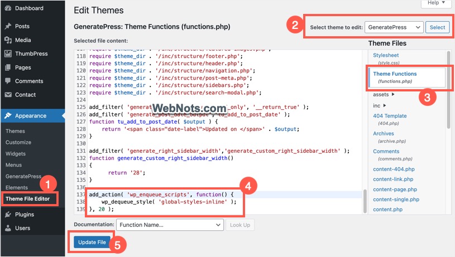Screen dimensions: 455x257
Task: Click line 118 footer.php require statement
Action: pos(166,56)
